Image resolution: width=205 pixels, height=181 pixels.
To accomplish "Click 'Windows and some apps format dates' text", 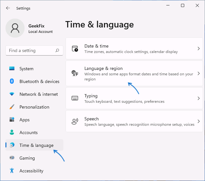I will (x=139, y=77).
